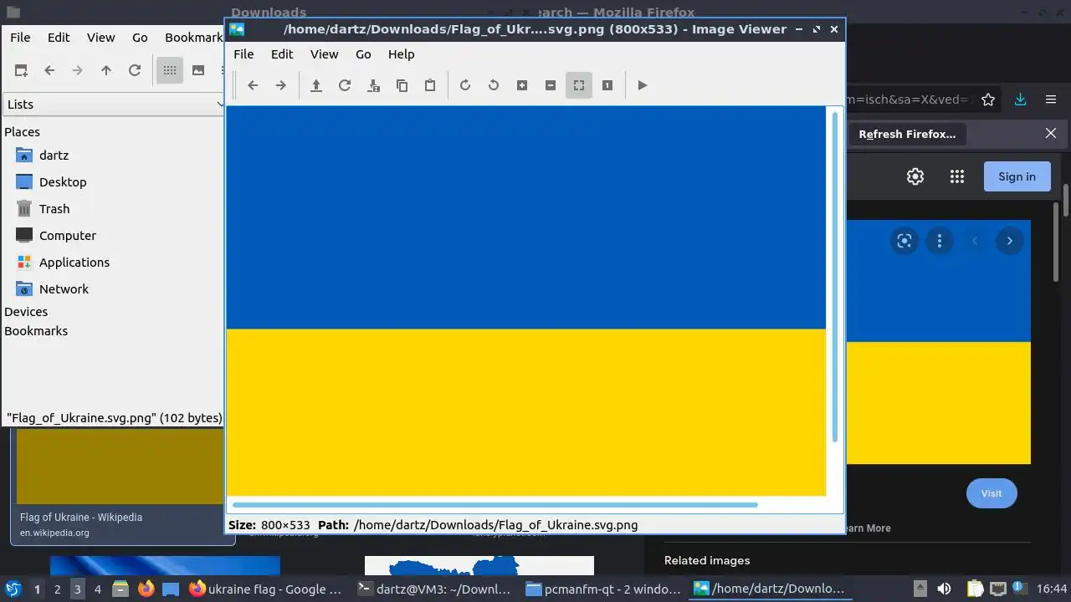Image resolution: width=1071 pixels, height=602 pixels.
Task: Open Edit menu in Image Viewer
Action: tap(282, 54)
